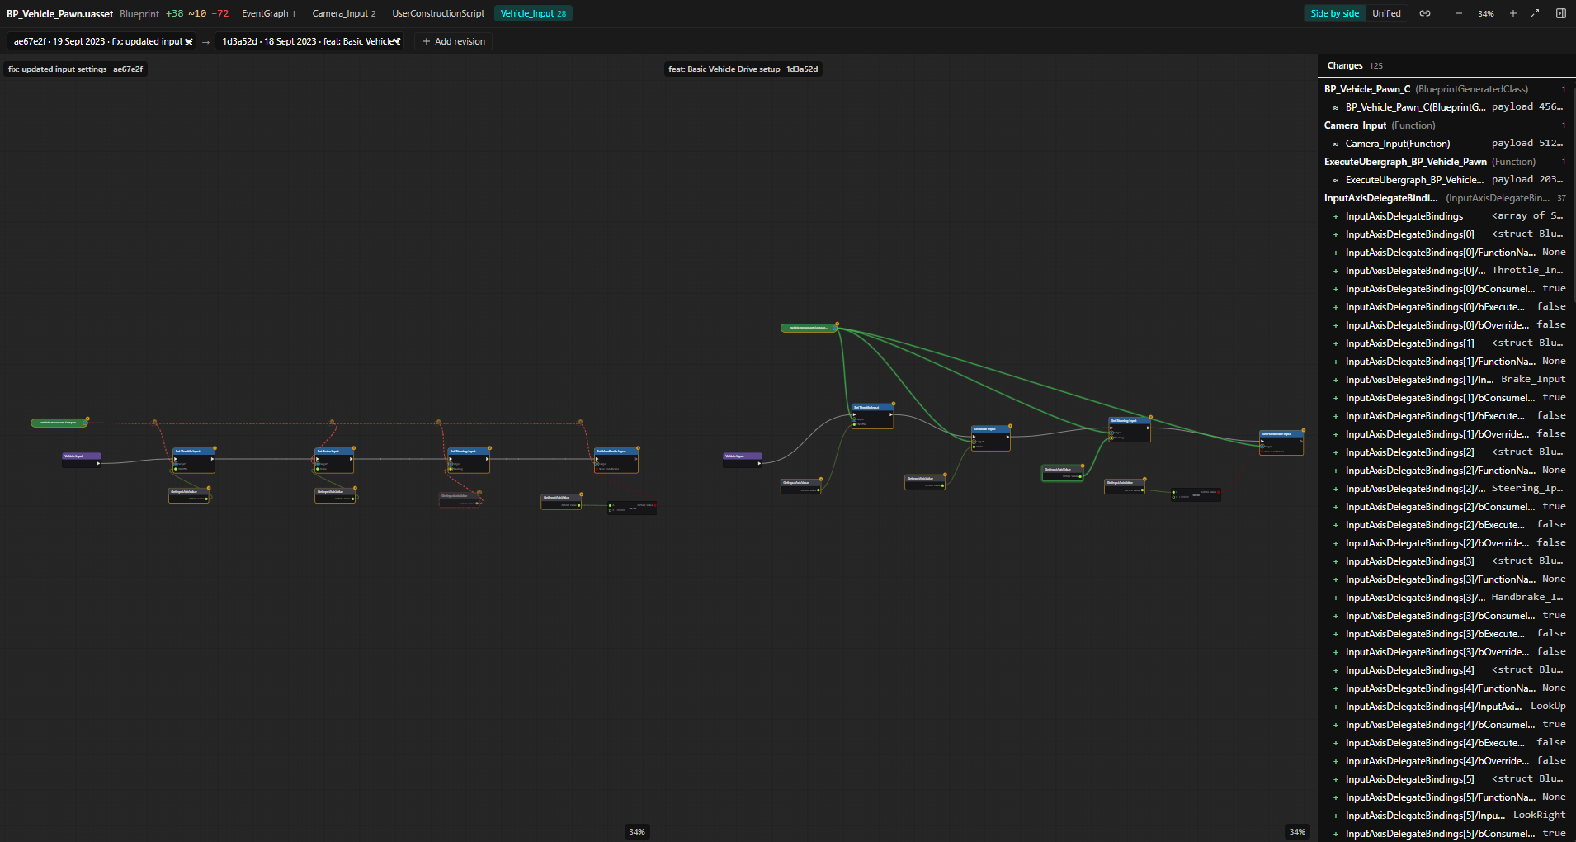Image resolution: width=1576 pixels, height=842 pixels.
Task: Select Side by side view mode
Action: tap(1334, 13)
